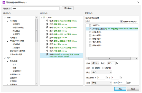
Task: Uncheck the 发布按钮 (矩形) checkbox
Action: click(90, 29)
